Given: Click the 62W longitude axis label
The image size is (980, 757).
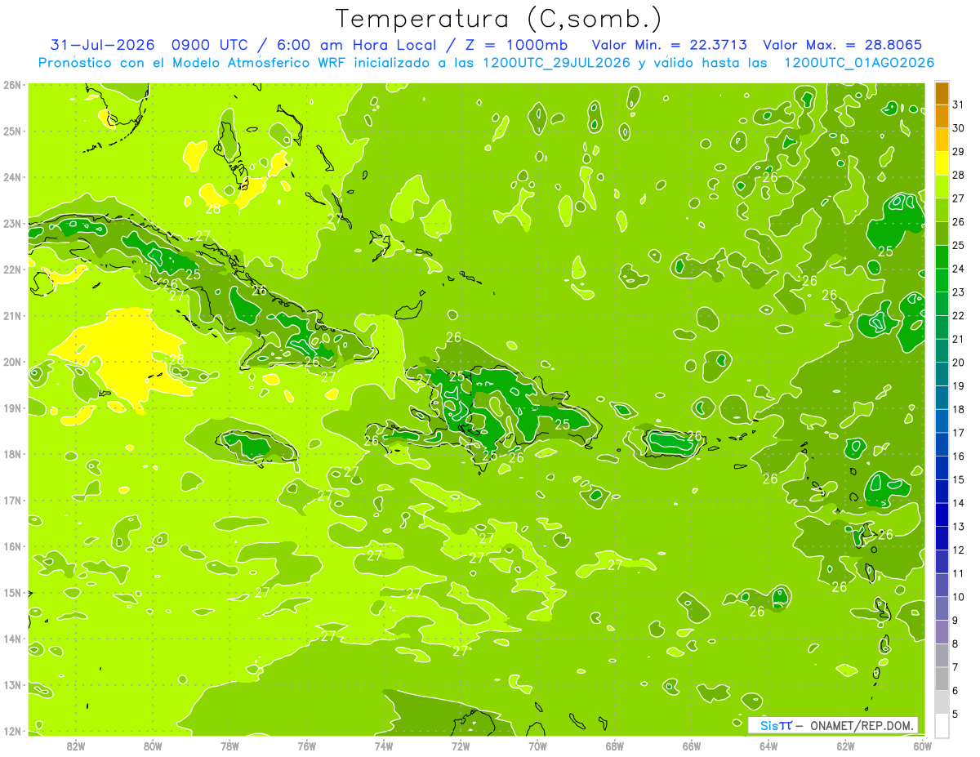Looking at the screenshot, I should (845, 745).
